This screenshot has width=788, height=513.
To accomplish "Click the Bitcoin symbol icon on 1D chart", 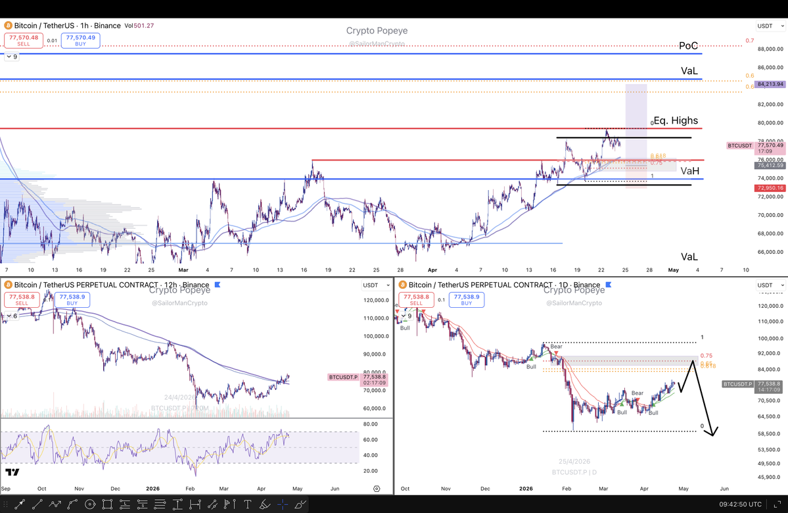I will [402, 285].
